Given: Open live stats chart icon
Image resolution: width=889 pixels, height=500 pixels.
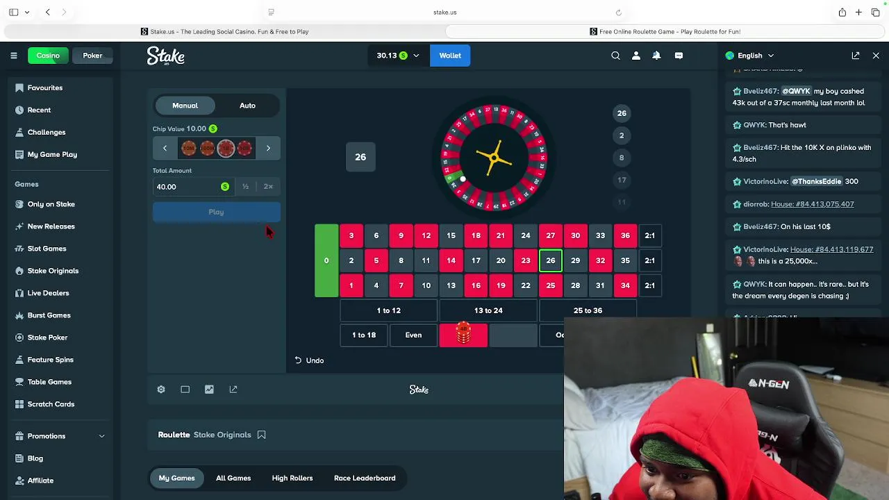Looking at the screenshot, I should (x=209, y=390).
